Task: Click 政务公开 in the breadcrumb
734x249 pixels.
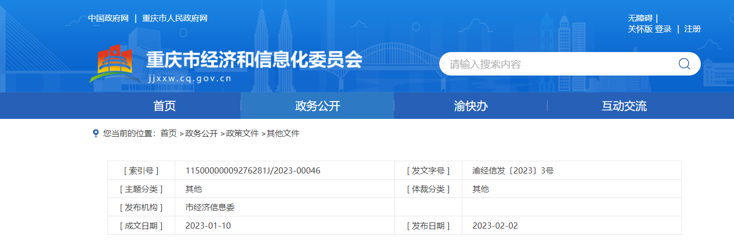Action: [x=201, y=133]
